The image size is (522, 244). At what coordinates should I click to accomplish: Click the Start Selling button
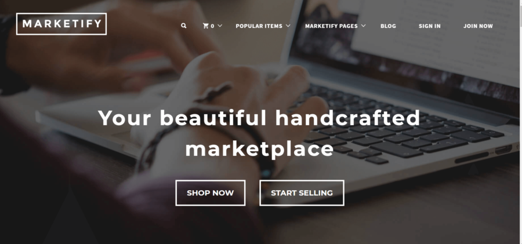tap(302, 193)
